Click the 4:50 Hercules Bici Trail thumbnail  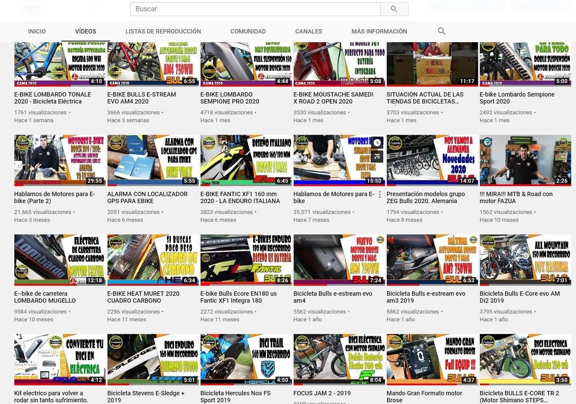click(246, 359)
